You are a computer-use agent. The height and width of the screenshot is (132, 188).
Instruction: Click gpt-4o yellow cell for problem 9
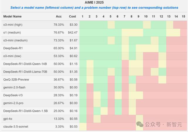[140, 119]
